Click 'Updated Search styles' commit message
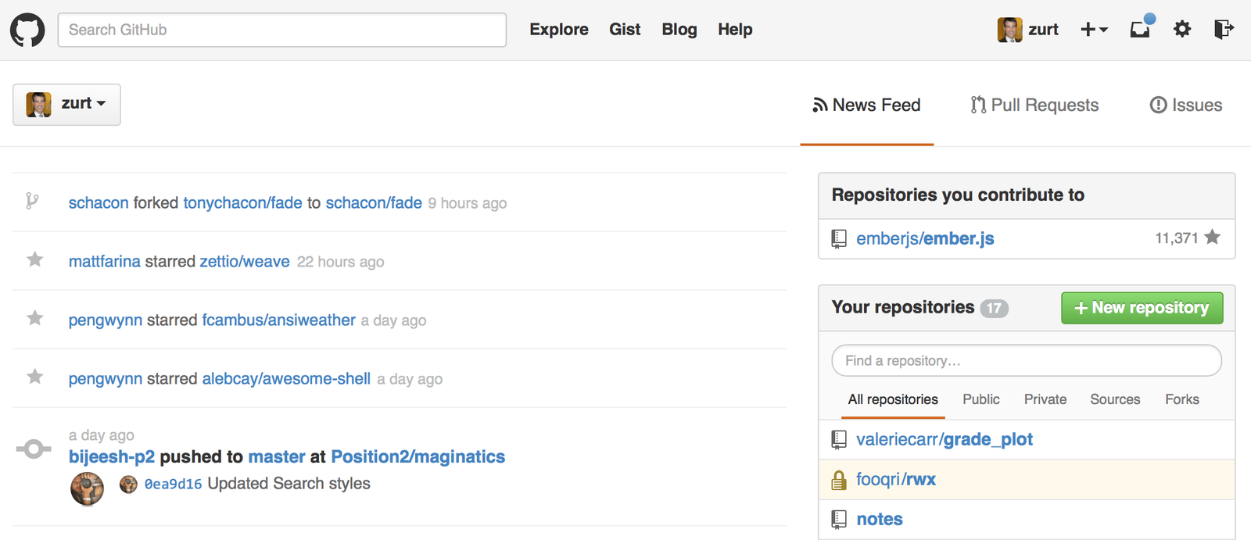This screenshot has width=1251, height=540. (x=289, y=484)
